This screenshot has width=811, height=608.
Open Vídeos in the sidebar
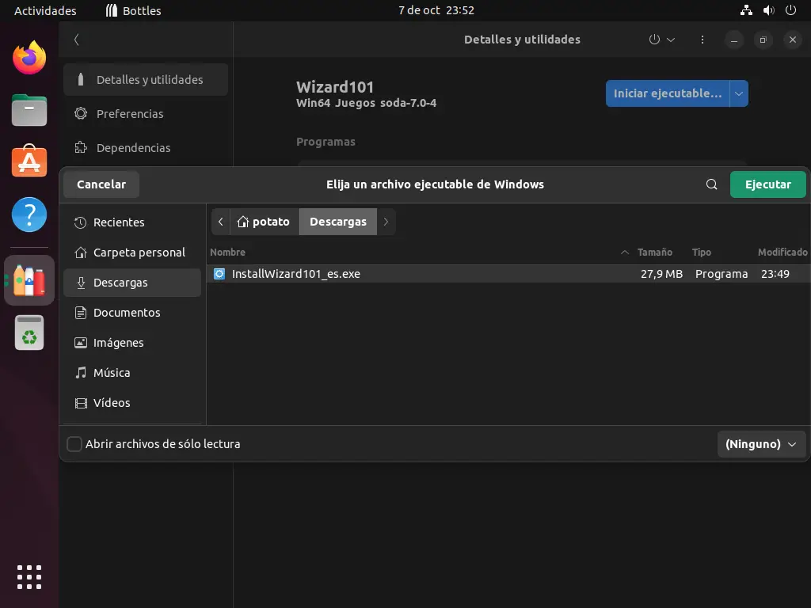coord(132,402)
